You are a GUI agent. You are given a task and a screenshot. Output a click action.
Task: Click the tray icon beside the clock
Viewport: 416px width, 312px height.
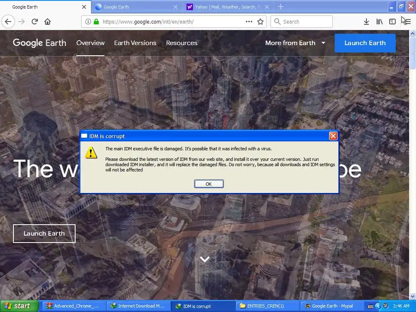(386, 306)
